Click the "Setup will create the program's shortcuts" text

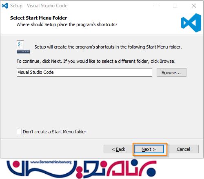coord(108,47)
